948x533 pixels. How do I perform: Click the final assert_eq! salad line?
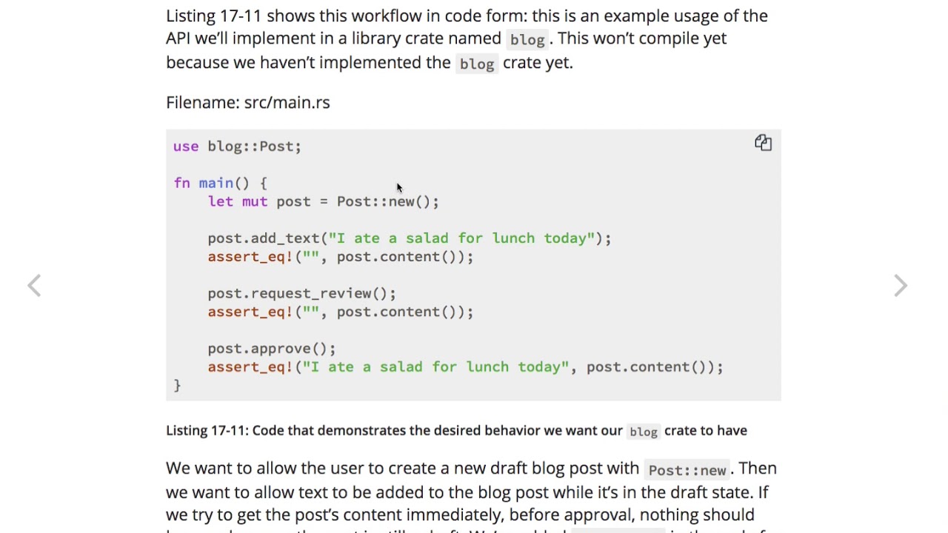(x=465, y=367)
